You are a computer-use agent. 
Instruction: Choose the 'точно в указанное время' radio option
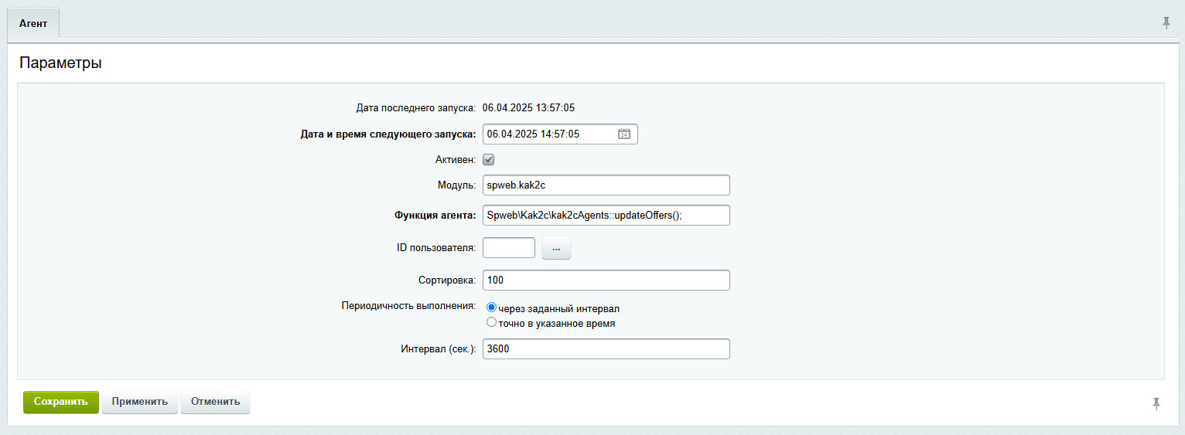pyautogui.click(x=491, y=322)
